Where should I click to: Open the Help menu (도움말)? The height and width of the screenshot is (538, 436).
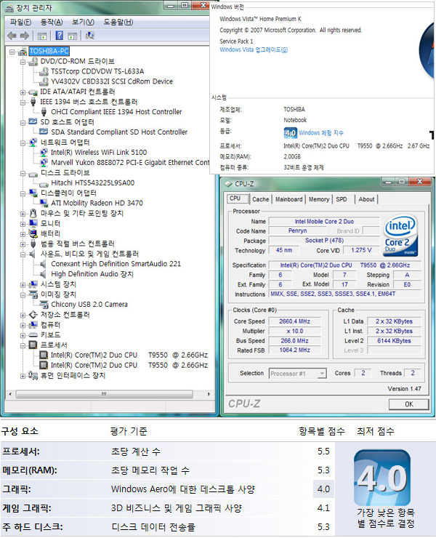118,23
